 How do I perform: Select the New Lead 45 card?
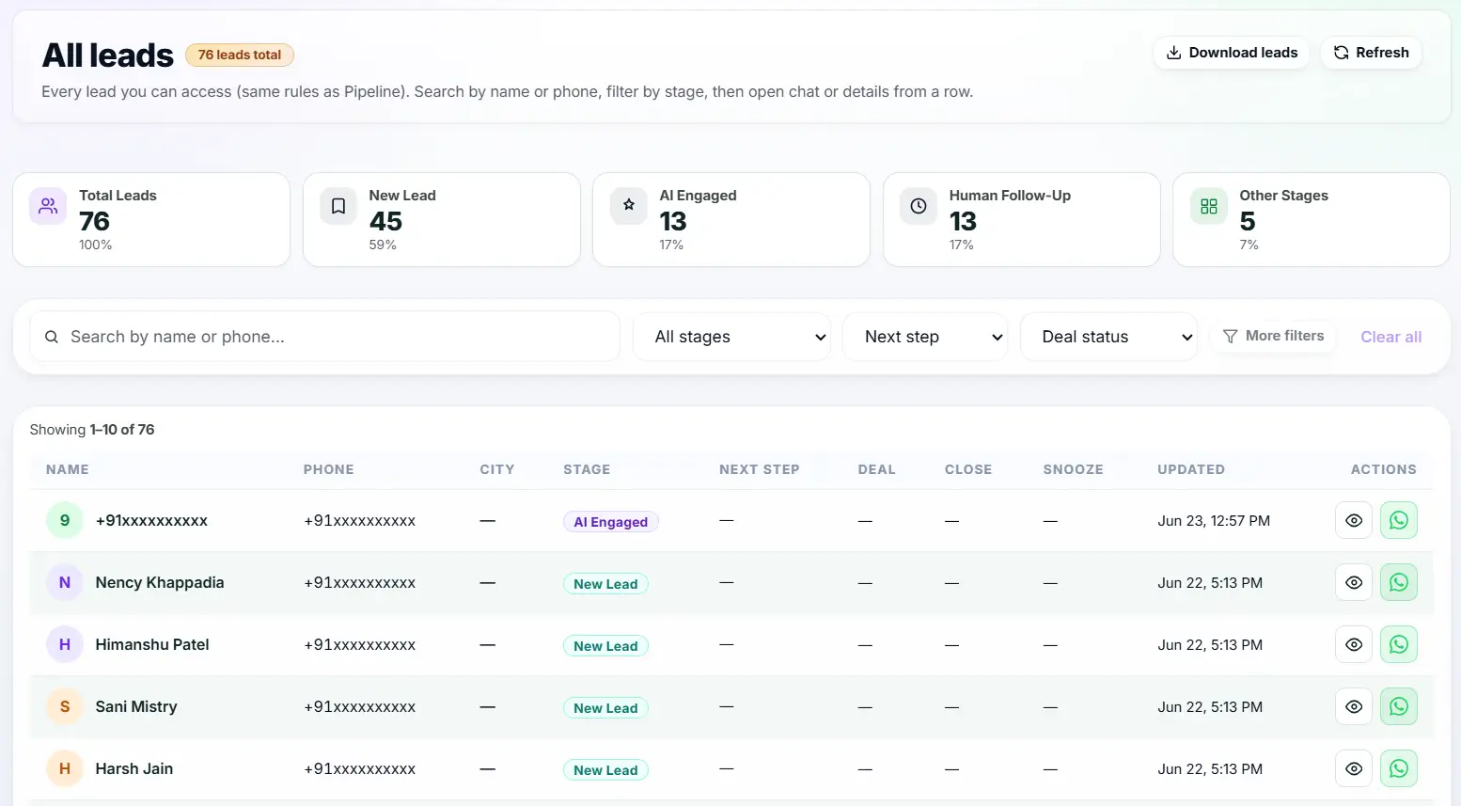pyautogui.click(x=442, y=219)
